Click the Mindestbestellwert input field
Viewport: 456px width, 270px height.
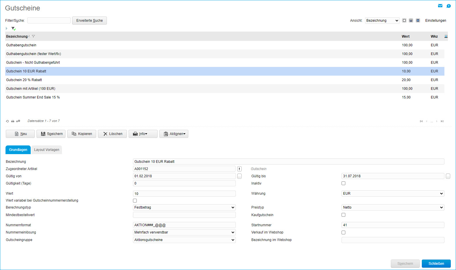(x=184, y=215)
